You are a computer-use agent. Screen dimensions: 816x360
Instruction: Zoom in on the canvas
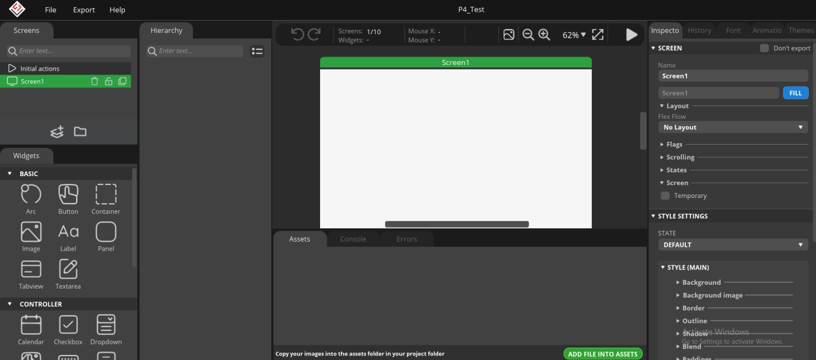(544, 35)
